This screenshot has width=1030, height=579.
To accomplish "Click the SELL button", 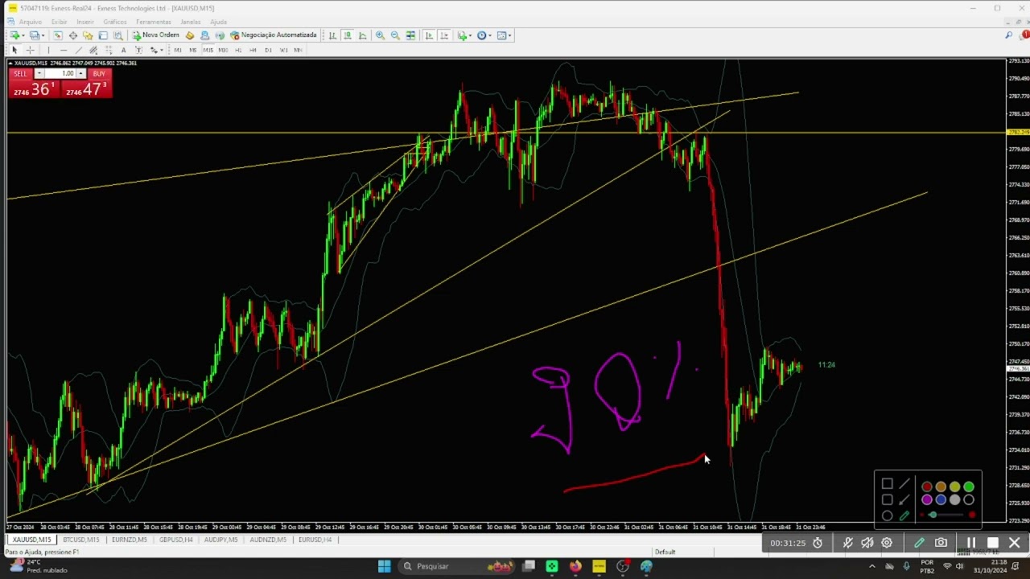I will (20, 74).
